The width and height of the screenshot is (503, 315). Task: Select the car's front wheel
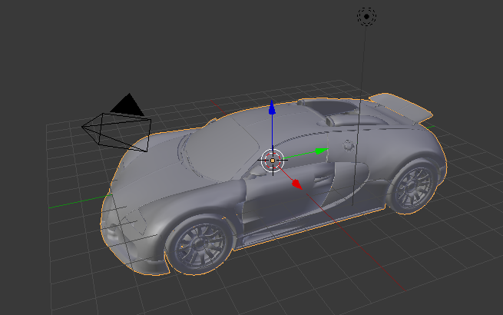pos(199,244)
